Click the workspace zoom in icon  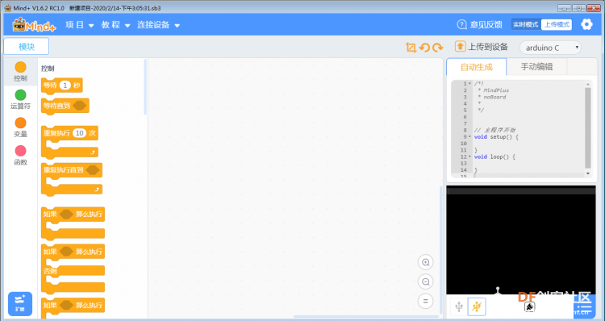coord(426,262)
